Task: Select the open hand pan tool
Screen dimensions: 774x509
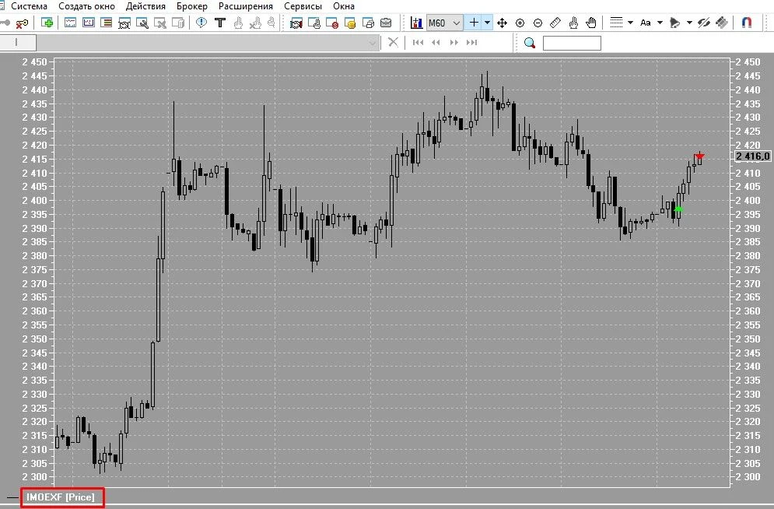Action: [x=591, y=23]
